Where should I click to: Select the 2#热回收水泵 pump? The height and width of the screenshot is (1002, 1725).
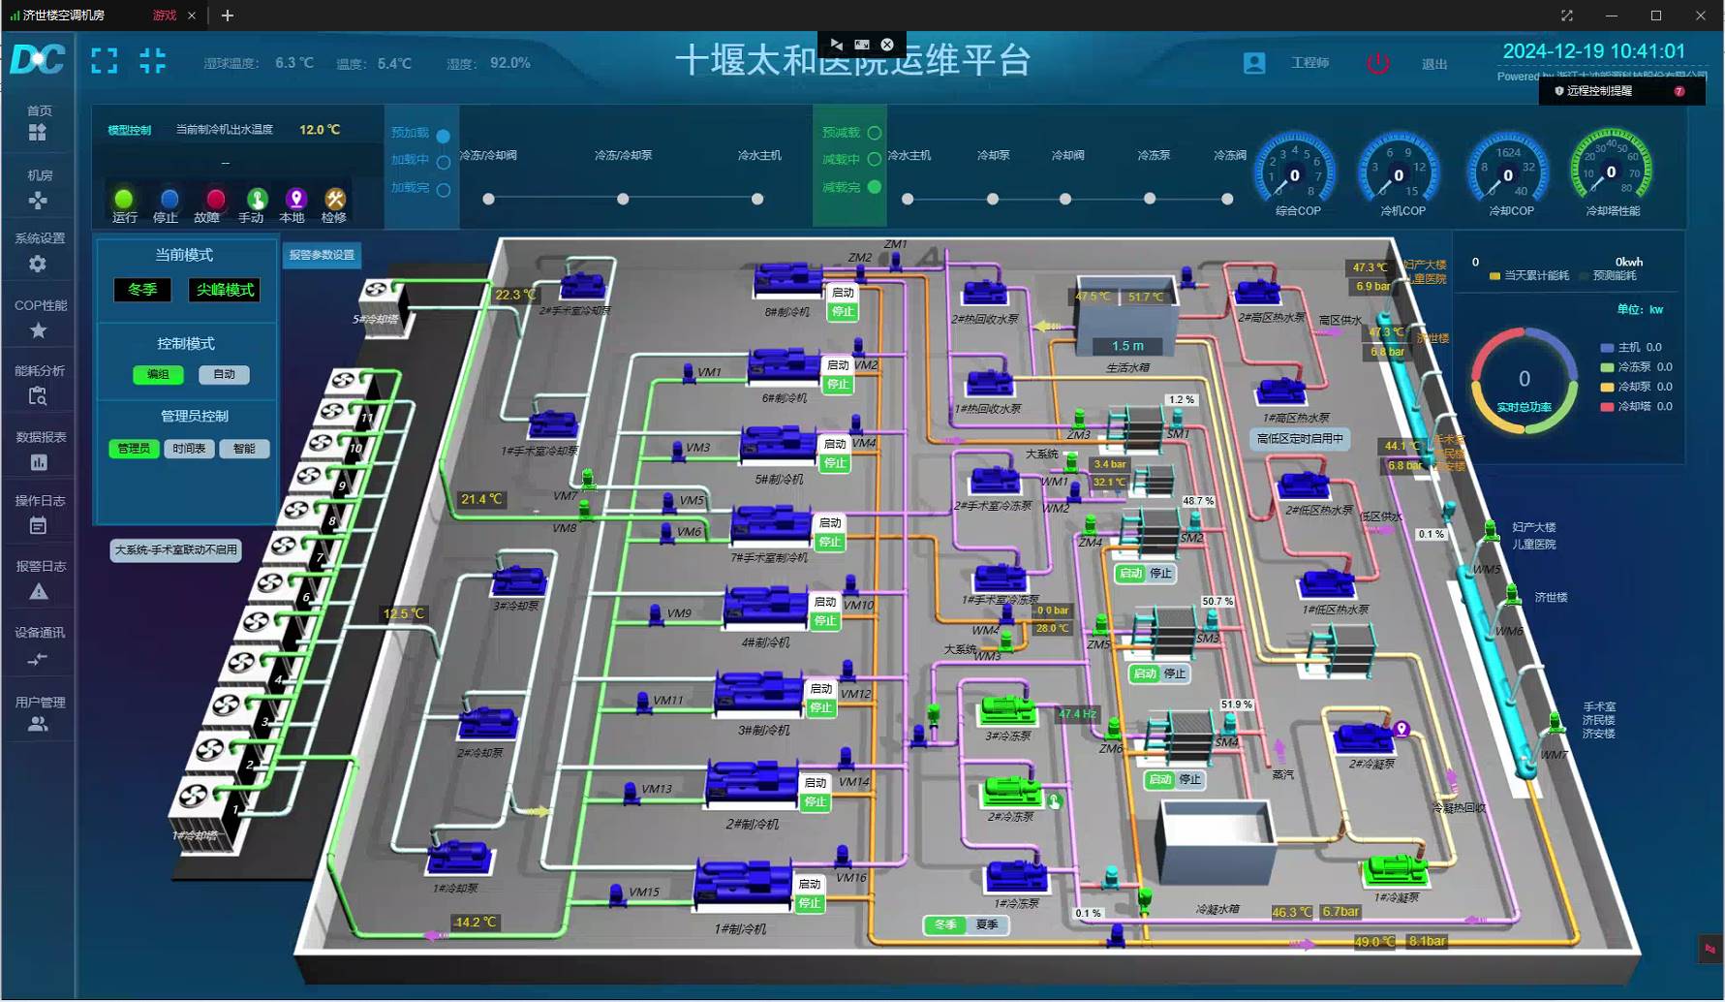pos(985,293)
